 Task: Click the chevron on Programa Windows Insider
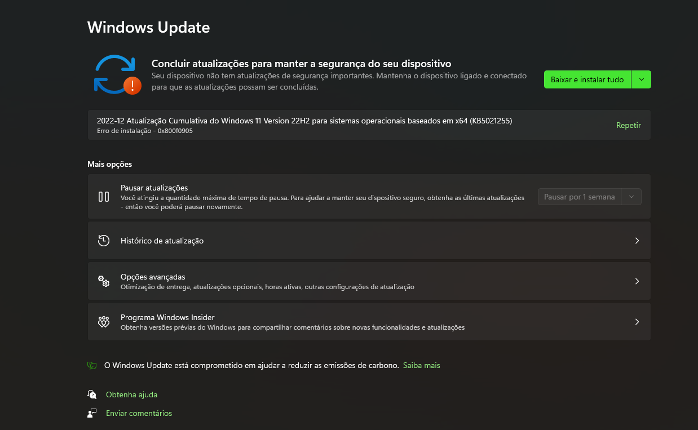tap(637, 322)
